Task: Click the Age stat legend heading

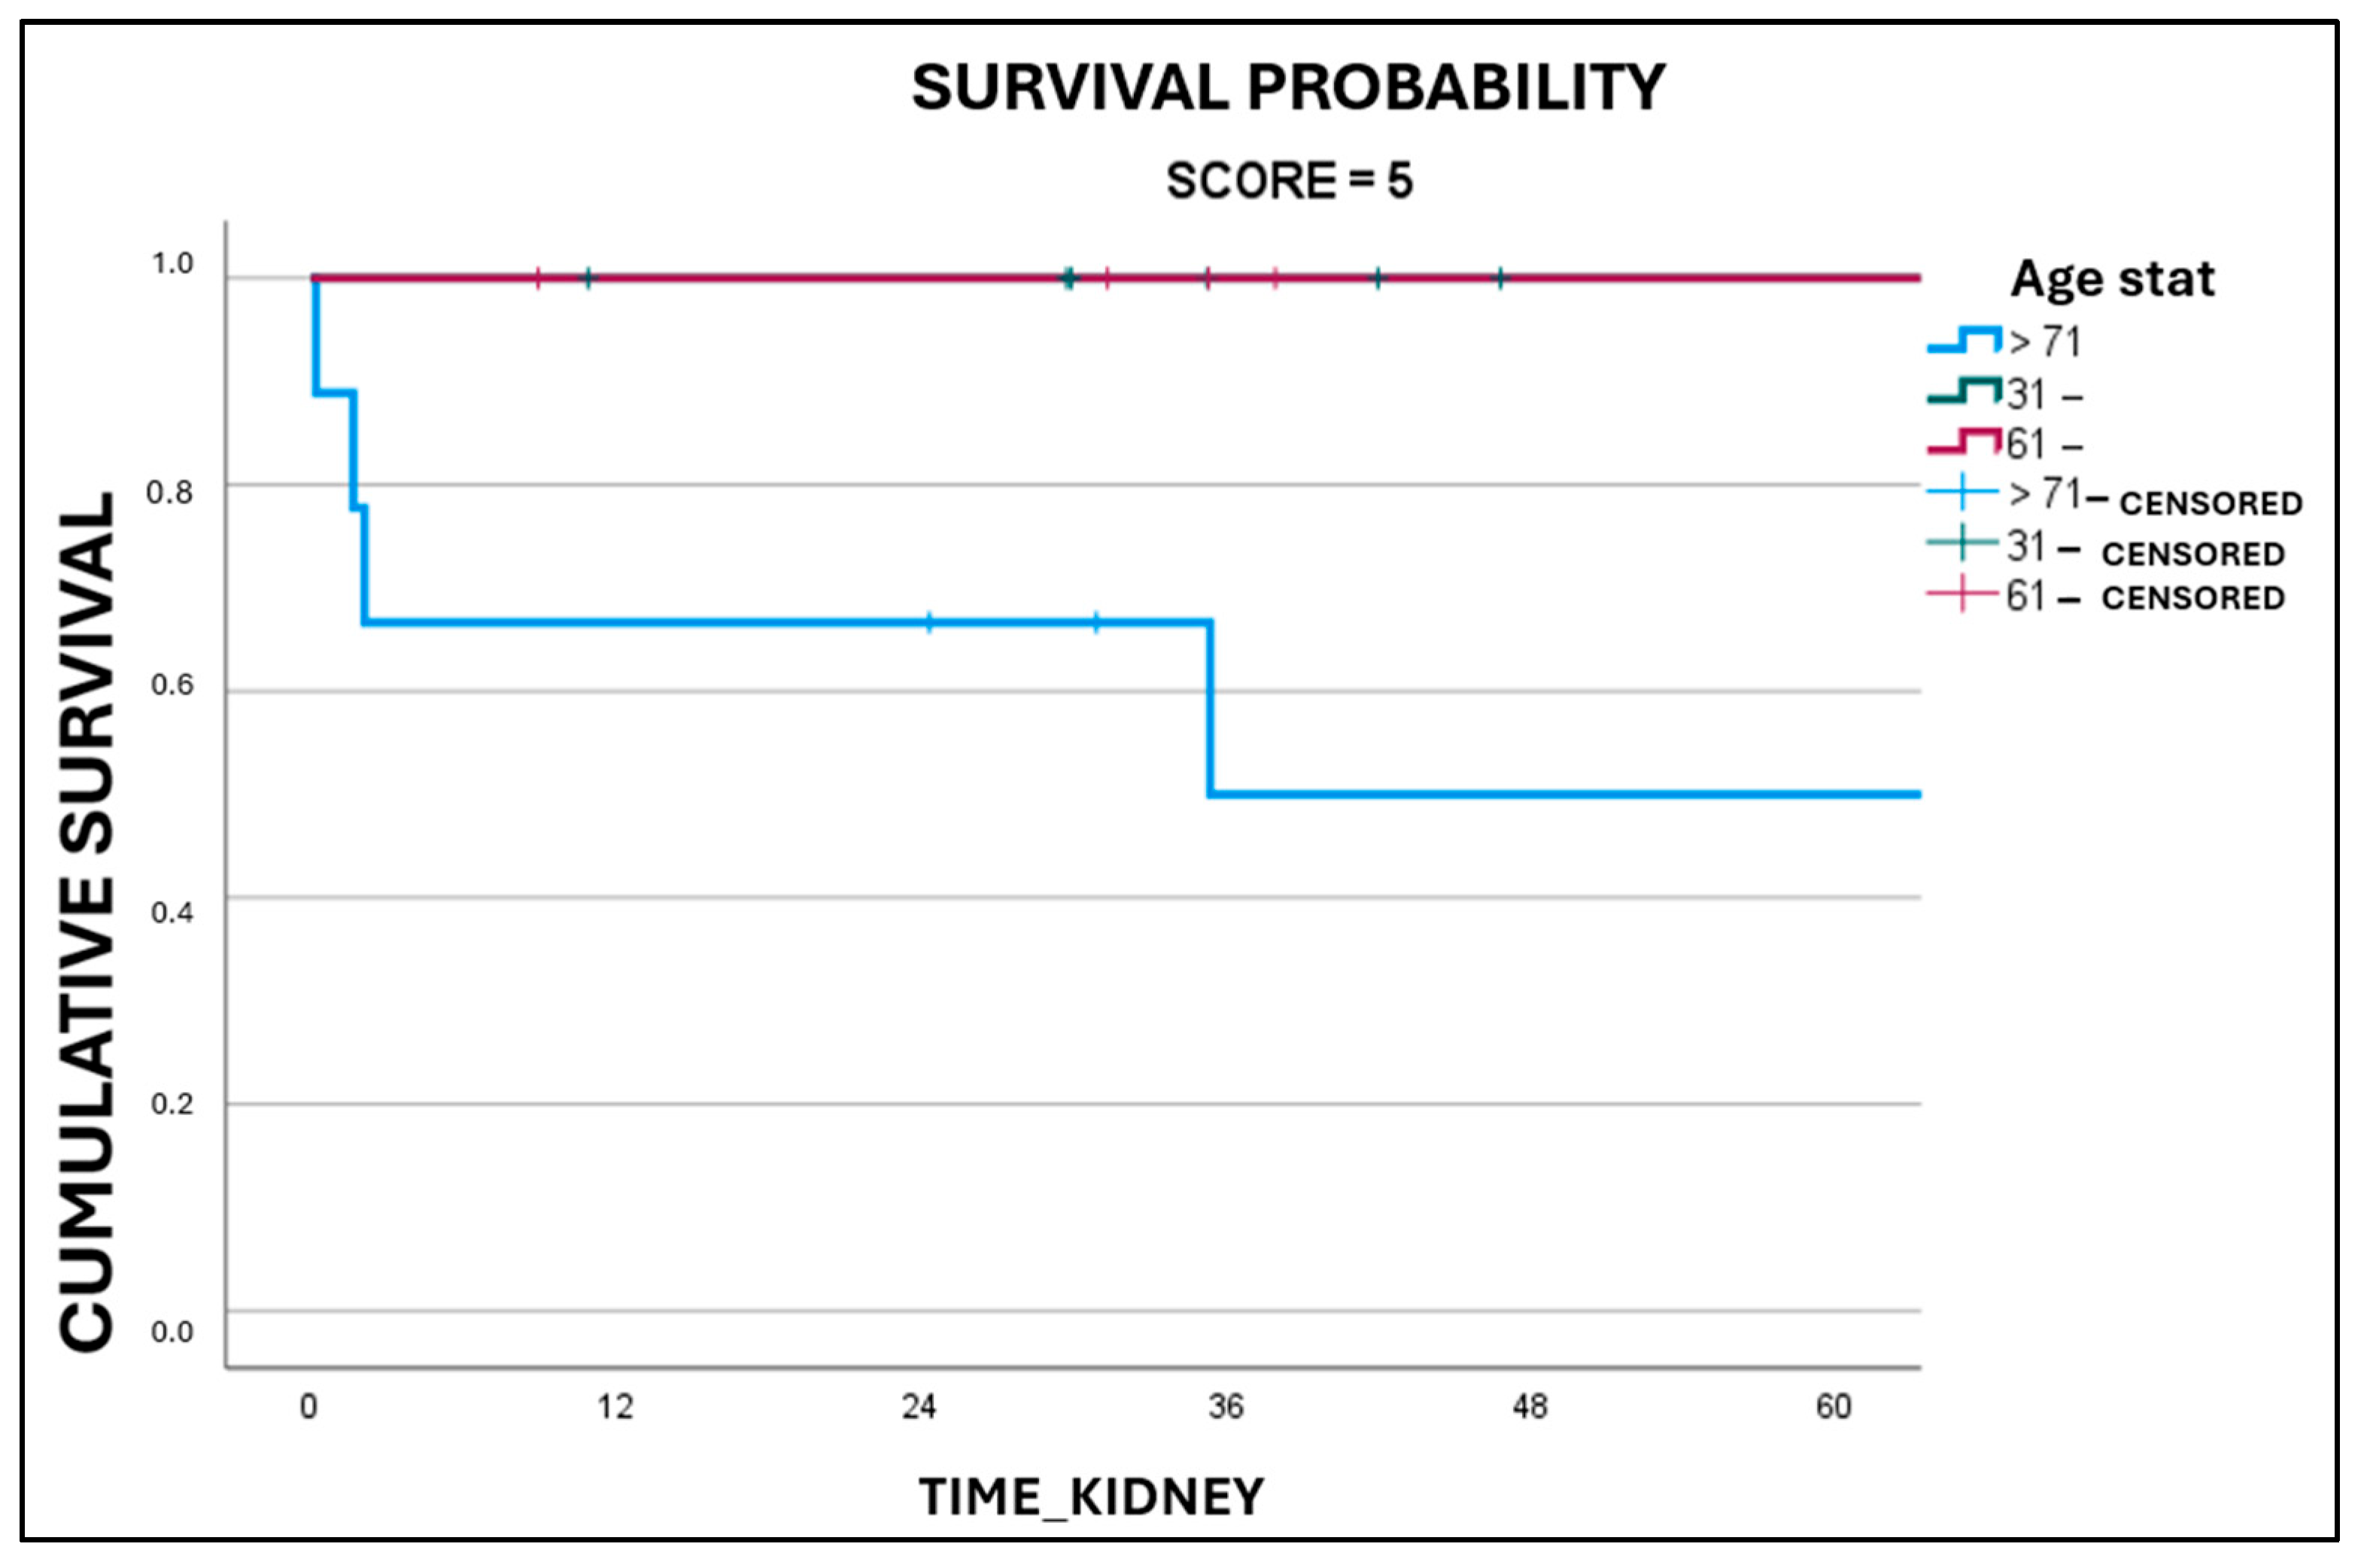Action: (2112, 279)
